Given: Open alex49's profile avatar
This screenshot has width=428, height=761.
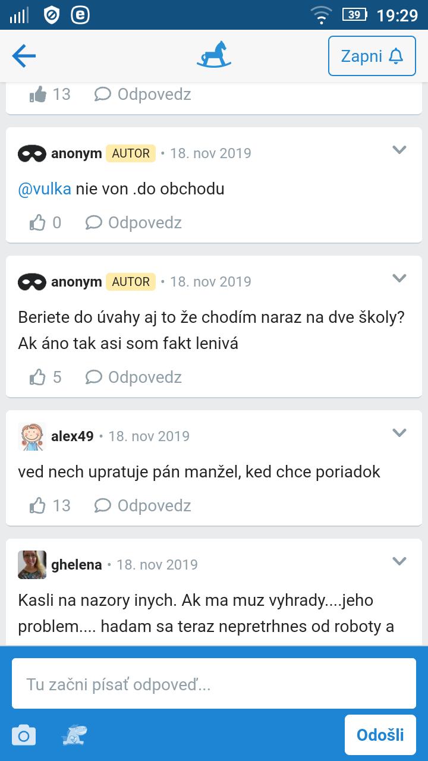Looking at the screenshot, I should tap(32, 436).
